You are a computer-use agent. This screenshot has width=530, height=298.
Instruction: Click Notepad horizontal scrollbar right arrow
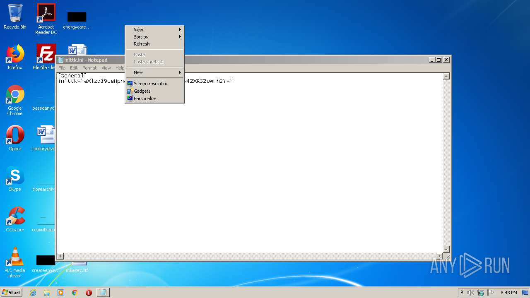coord(440,256)
